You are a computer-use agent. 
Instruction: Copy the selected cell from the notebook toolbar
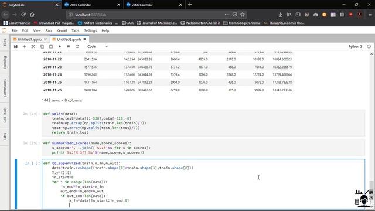(x=42, y=46)
